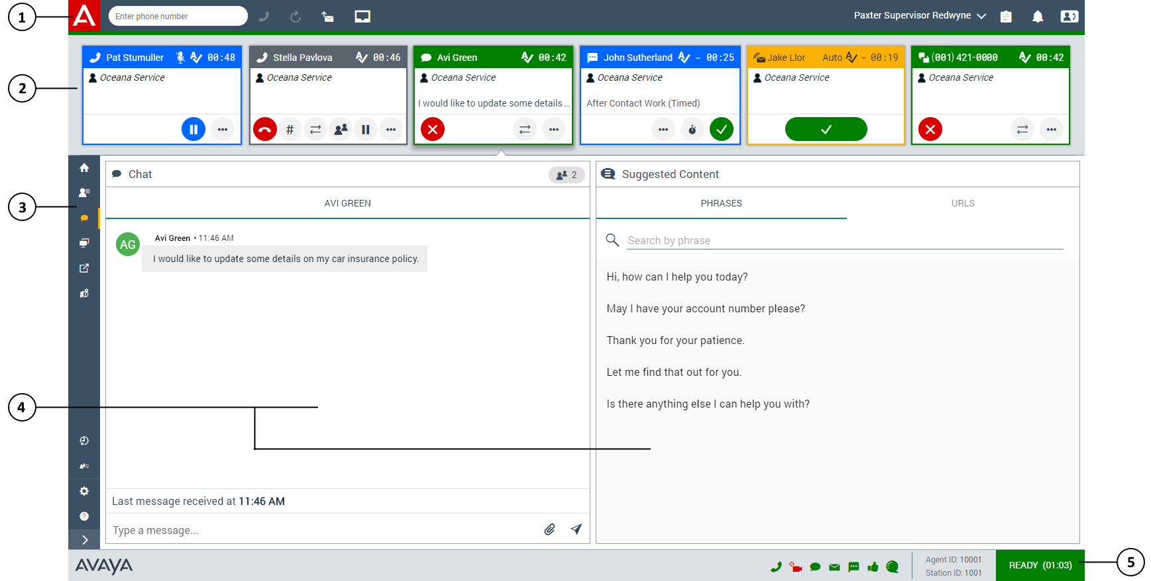Start a conference on Stella Pavlova card

tap(341, 129)
